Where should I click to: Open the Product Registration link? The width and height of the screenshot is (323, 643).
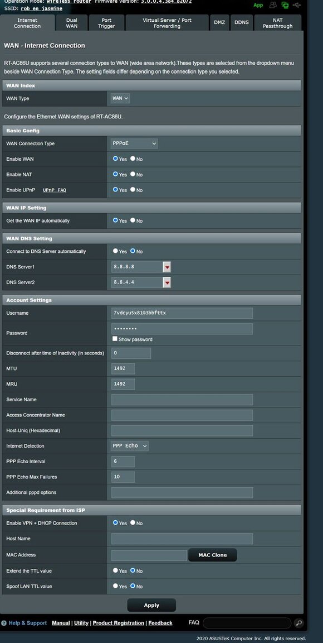click(118, 623)
